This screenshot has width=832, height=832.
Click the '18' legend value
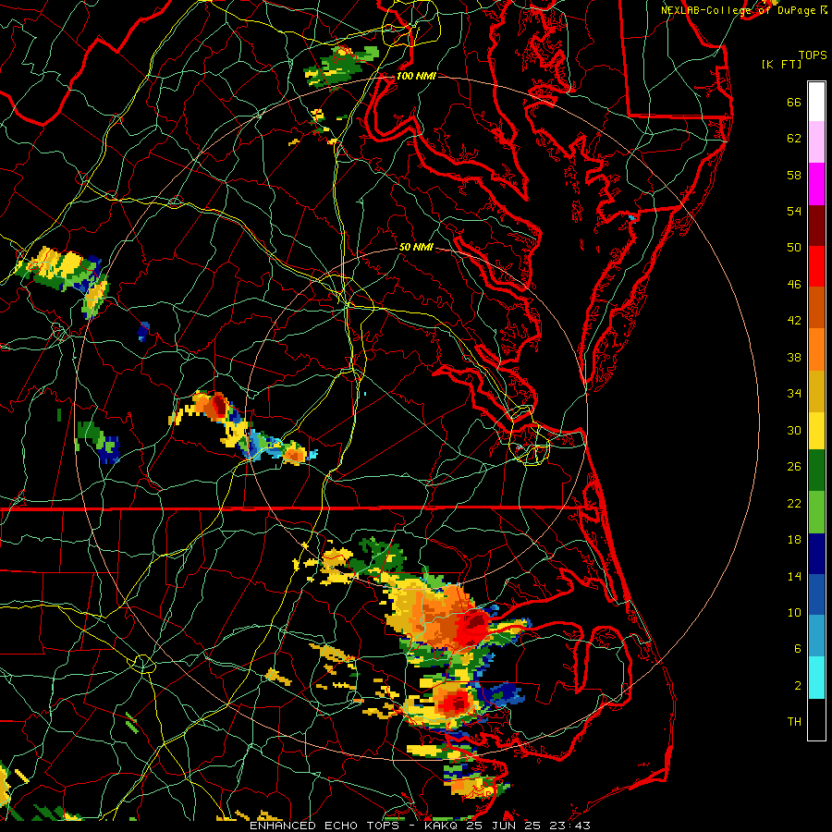coord(794,540)
